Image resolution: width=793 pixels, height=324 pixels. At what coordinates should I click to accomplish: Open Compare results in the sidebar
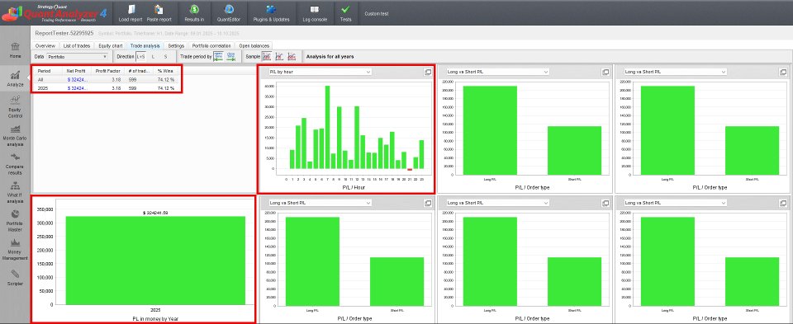tap(15, 164)
